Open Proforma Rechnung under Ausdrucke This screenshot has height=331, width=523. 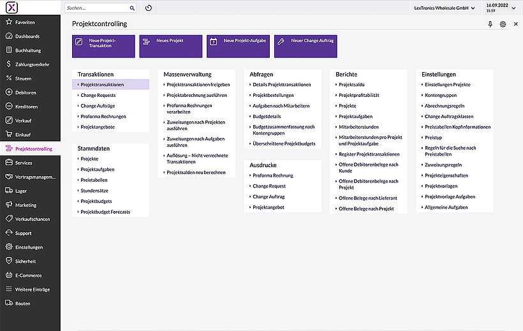pos(273,175)
